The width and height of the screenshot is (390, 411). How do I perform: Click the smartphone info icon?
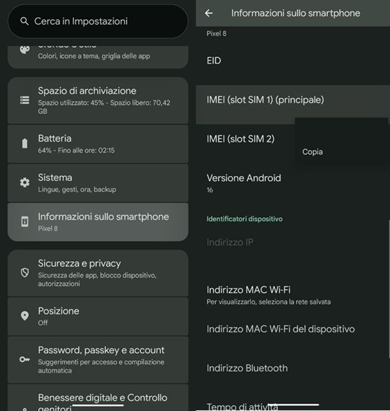point(25,221)
